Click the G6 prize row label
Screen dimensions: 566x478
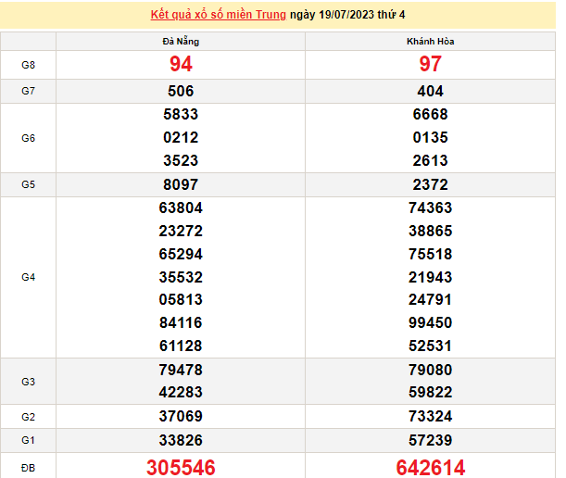pyautogui.click(x=28, y=137)
